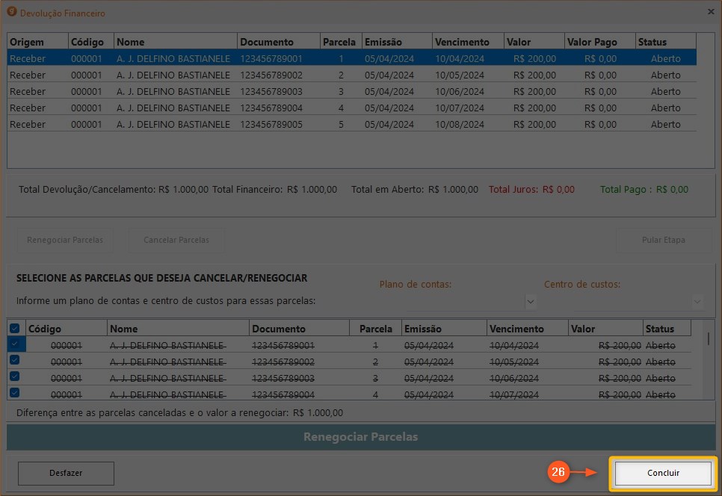
Task: Toggle the select-all checkbox in header
Action: 14,329
